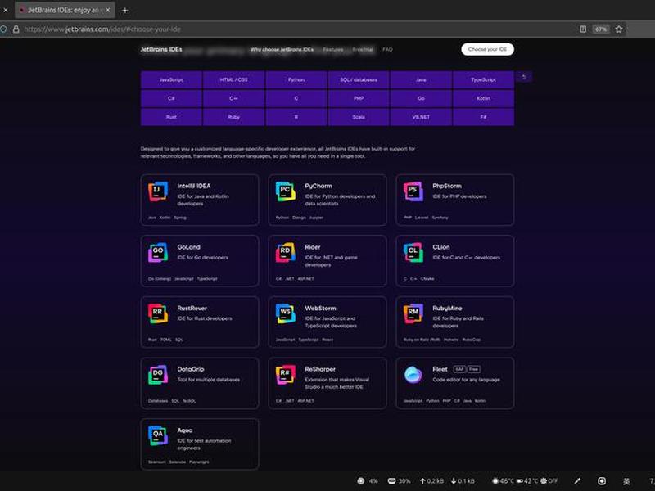The image size is (655, 491).
Task: Close the JetBrains IDEs browser tab
Action: (108, 10)
